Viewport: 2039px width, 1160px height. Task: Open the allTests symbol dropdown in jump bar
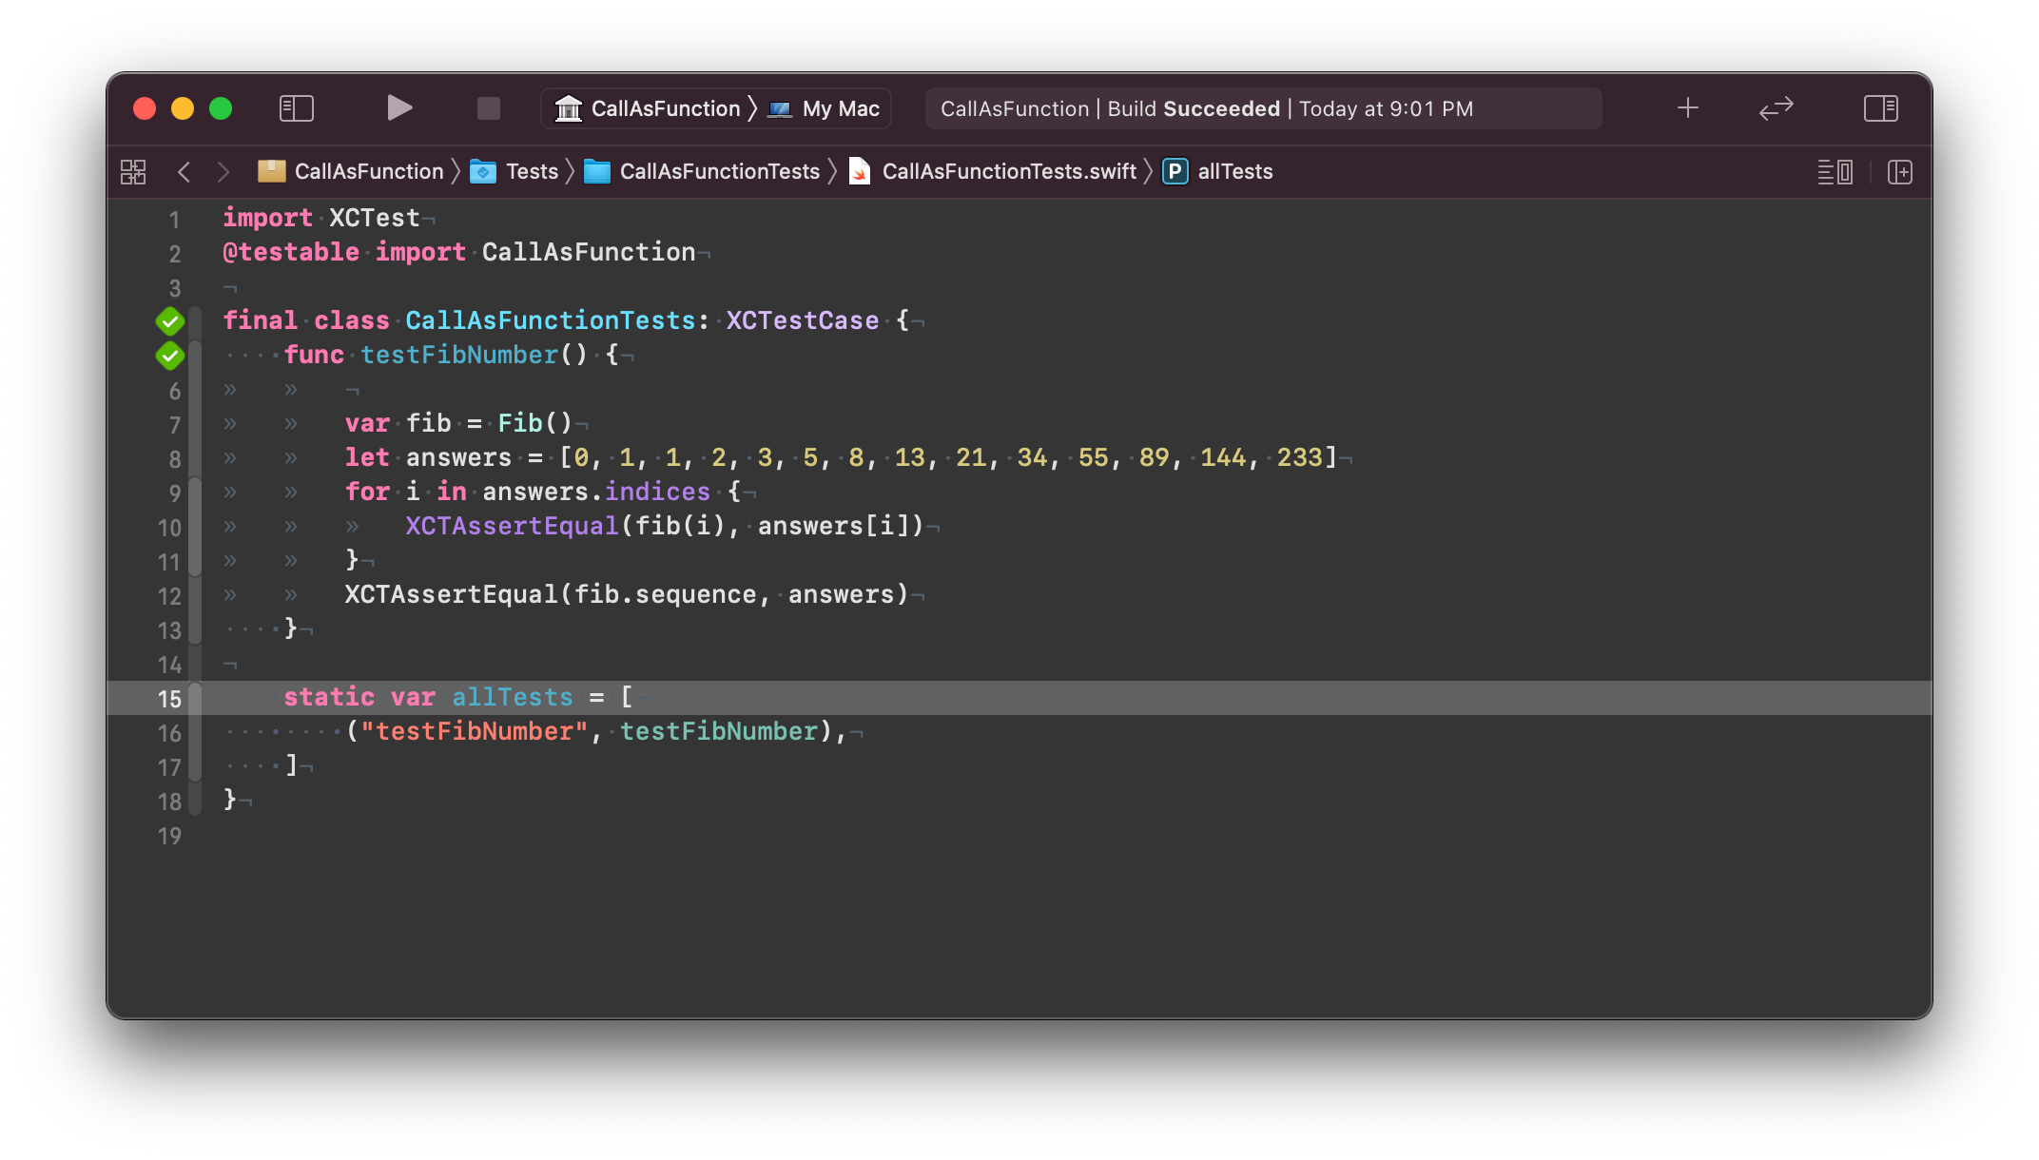pyautogui.click(x=1234, y=171)
